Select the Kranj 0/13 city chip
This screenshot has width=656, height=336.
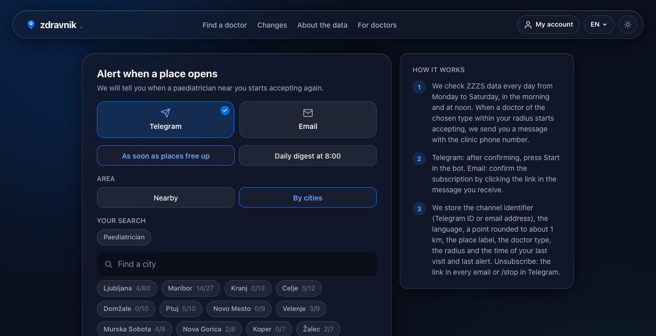[x=248, y=288]
